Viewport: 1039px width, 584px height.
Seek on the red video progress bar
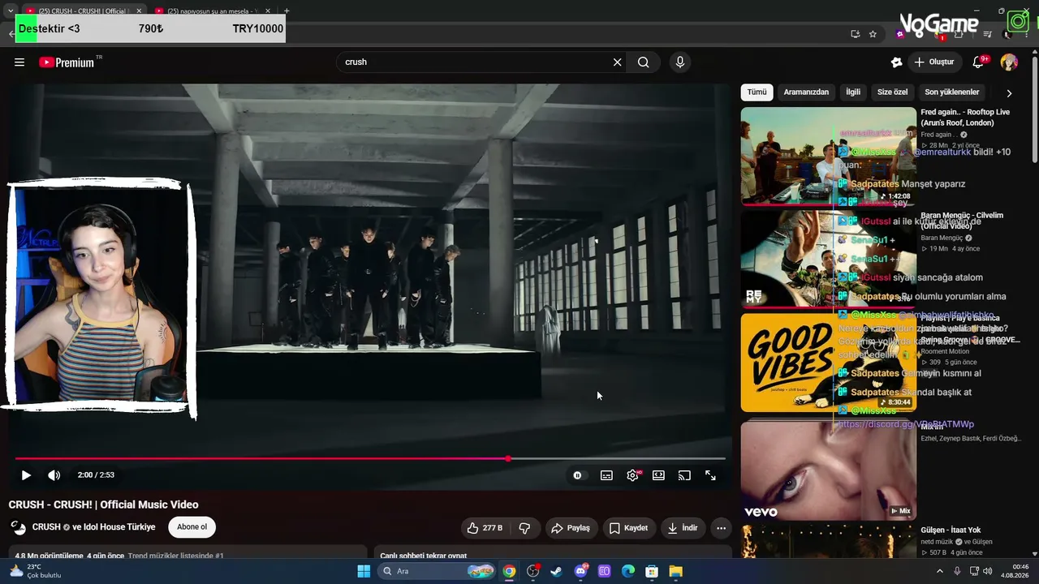(370, 459)
